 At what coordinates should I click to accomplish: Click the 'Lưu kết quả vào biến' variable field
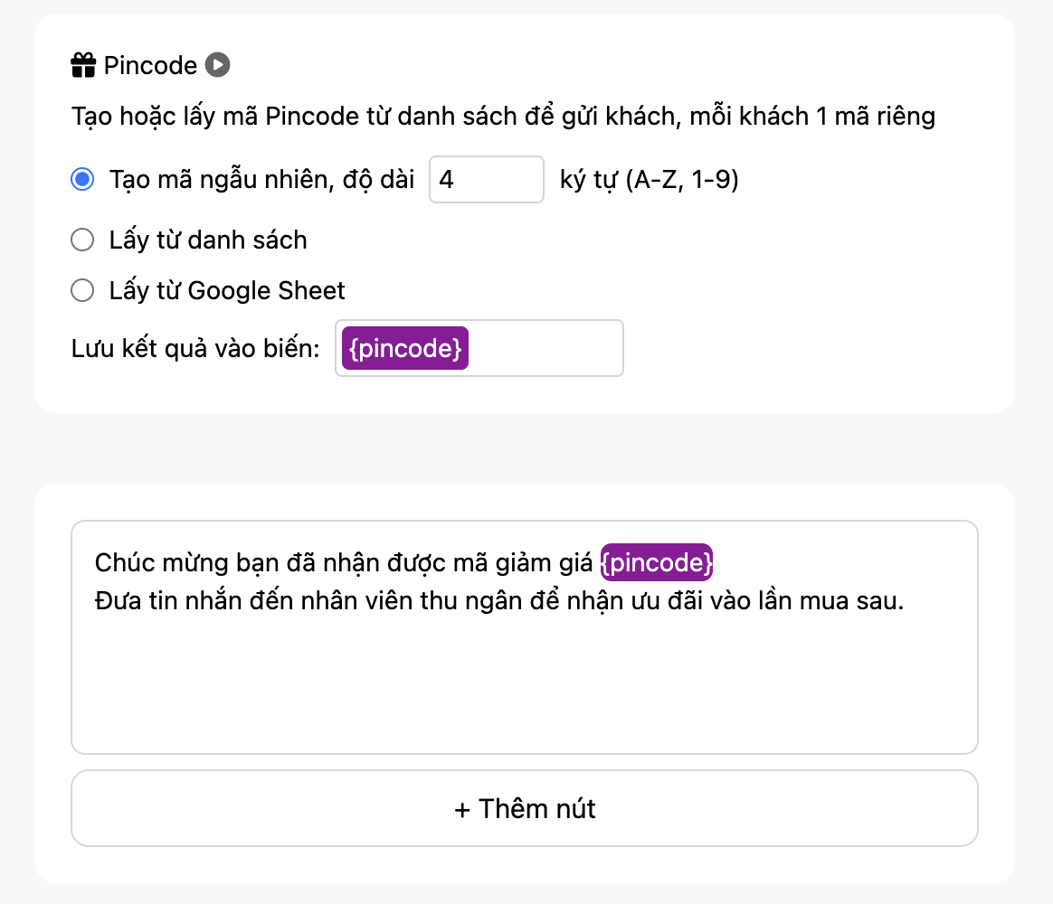tap(479, 348)
